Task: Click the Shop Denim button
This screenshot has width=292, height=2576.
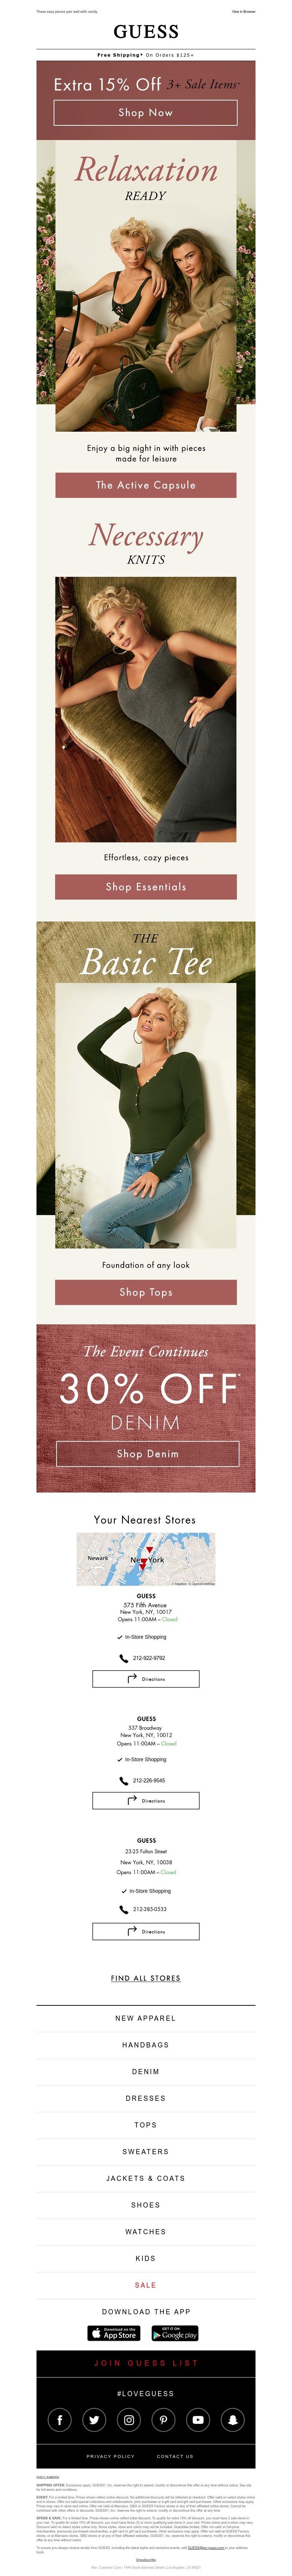Action: [x=147, y=1453]
